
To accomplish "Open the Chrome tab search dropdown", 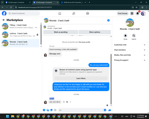I will click(2, 2).
